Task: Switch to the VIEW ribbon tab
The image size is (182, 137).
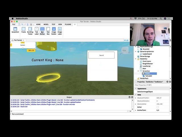Action: coord(60,25)
